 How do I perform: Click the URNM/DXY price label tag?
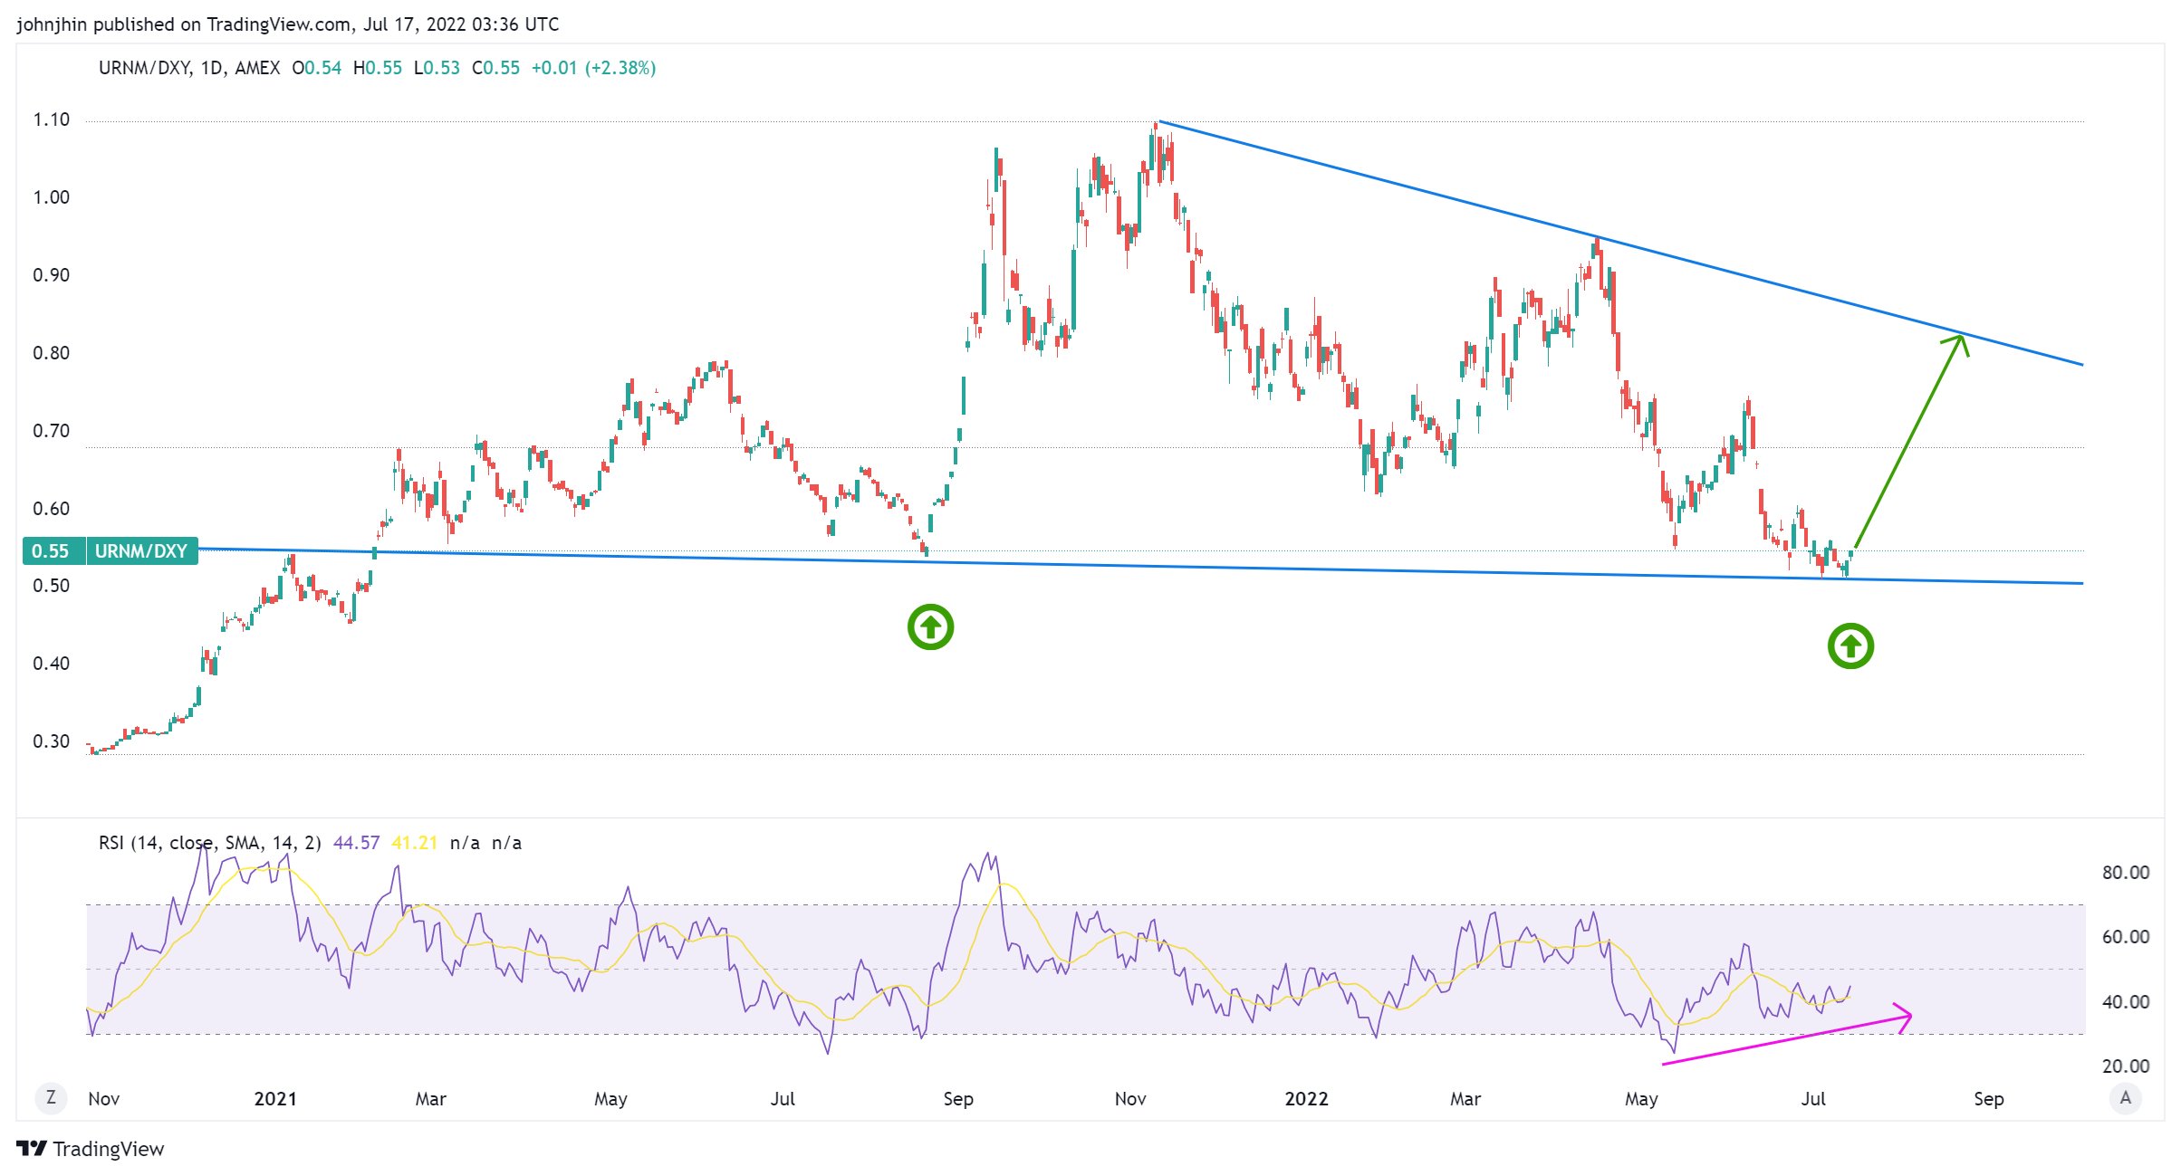point(141,551)
